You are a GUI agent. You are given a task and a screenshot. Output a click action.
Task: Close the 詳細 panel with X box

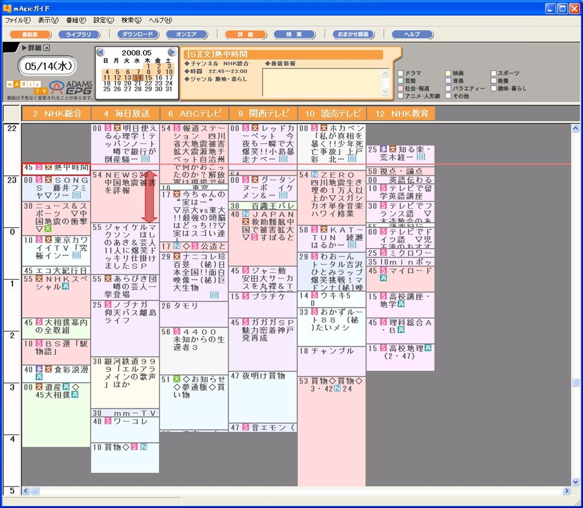point(47,48)
